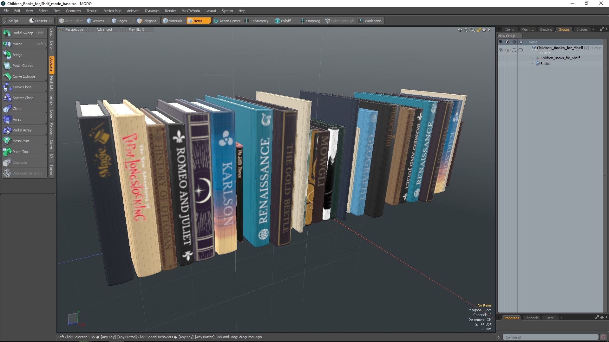Switch to the Shading tab

coord(546,29)
